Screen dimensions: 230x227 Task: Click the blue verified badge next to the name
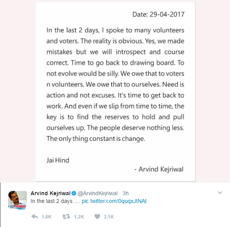pyautogui.click(x=74, y=193)
